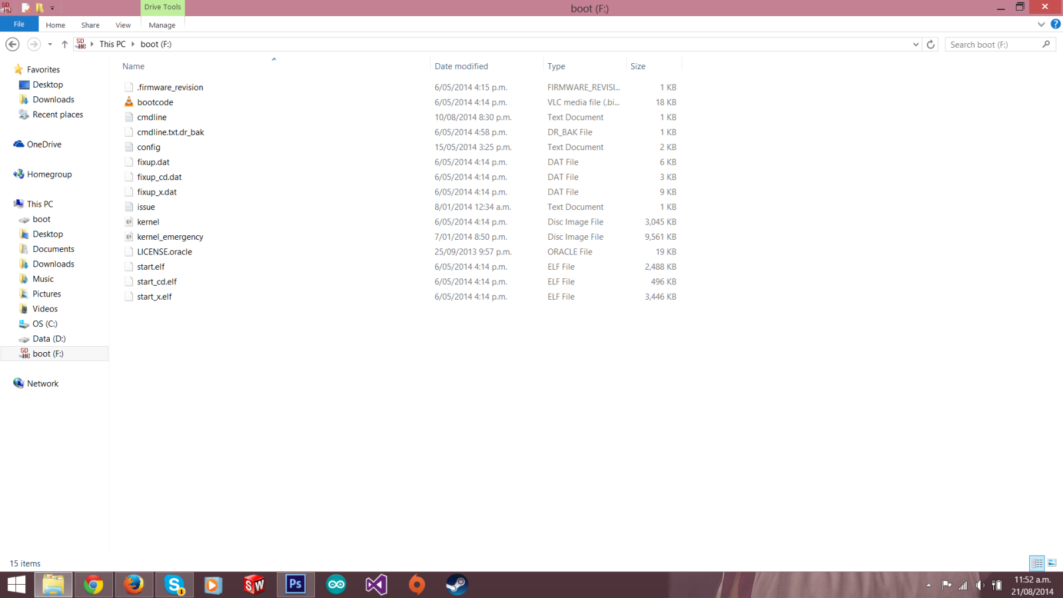This screenshot has height=598, width=1063.
Task: Open the Recent locations dropdown arrow
Action: point(50,45)
